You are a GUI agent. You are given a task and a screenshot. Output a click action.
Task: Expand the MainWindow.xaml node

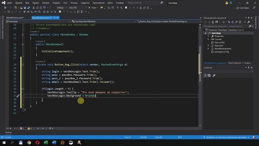click(208, 49)
